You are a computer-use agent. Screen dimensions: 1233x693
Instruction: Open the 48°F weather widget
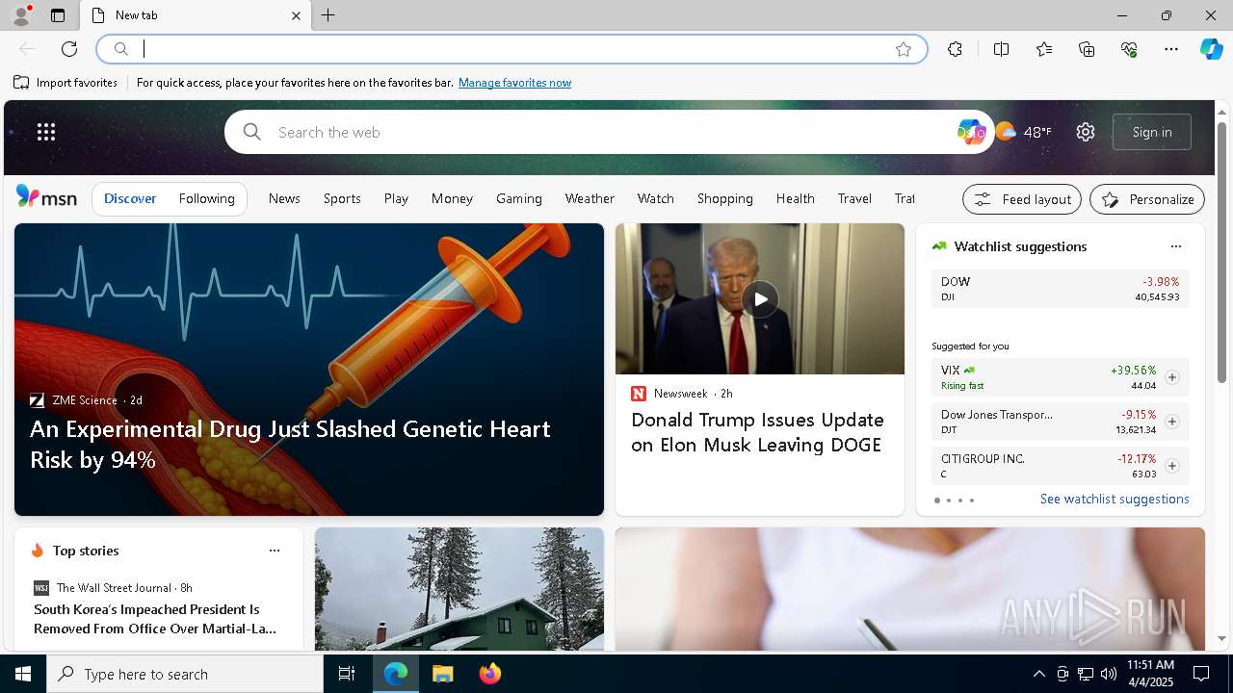1023,132
